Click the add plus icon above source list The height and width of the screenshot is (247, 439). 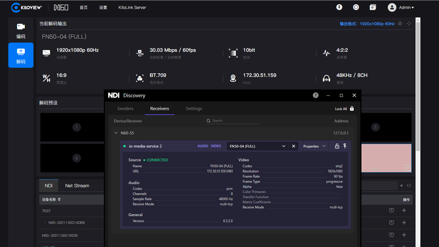(402, 186)
